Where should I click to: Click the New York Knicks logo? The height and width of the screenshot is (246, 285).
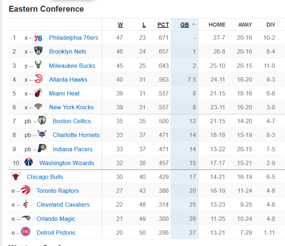[38, 107]
